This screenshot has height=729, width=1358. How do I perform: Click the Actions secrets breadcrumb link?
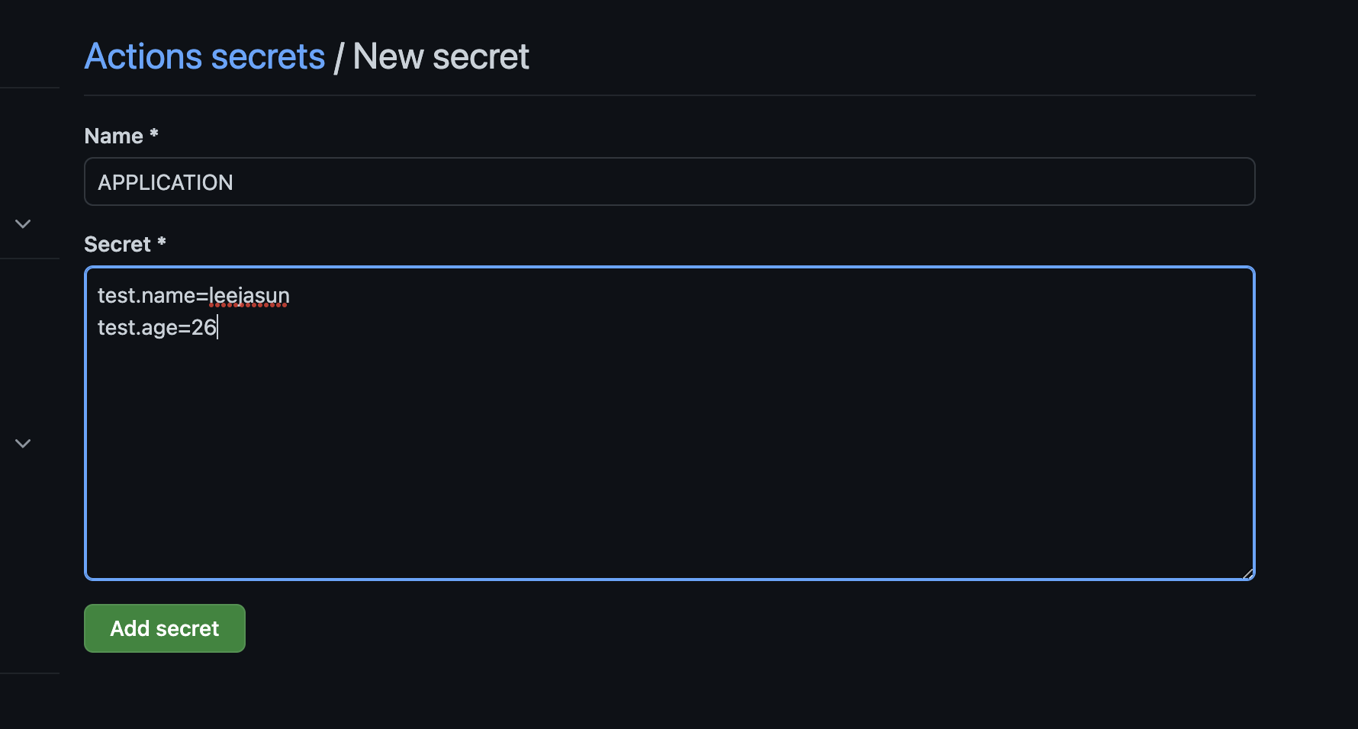click(204, 56)
